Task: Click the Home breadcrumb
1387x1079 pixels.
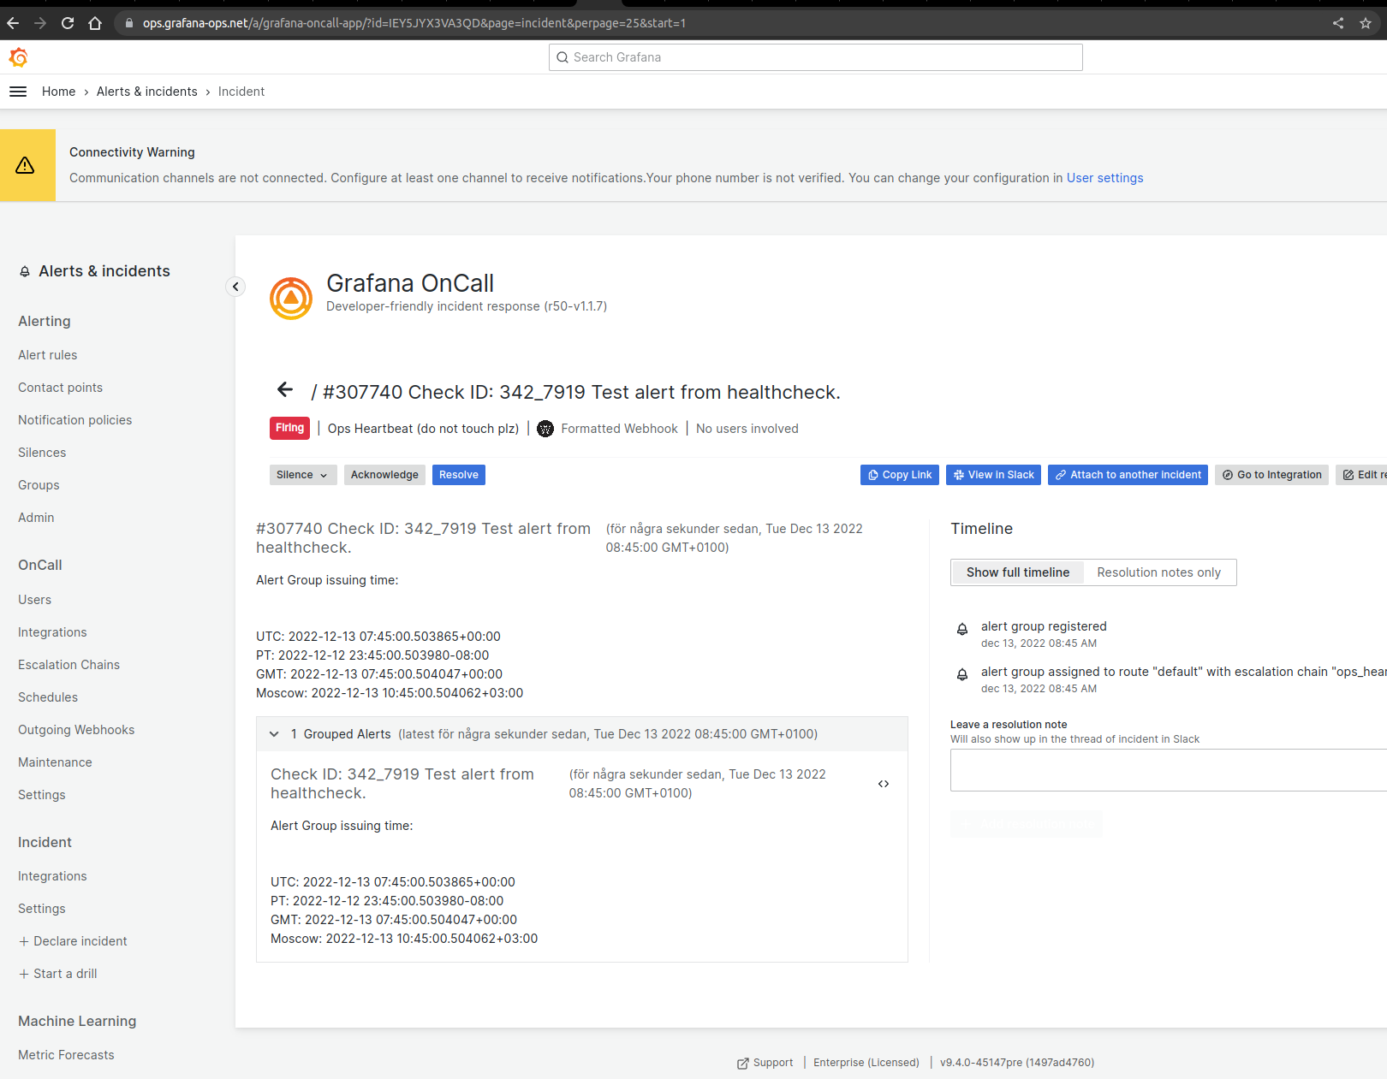Action: click(x=58, y=92)
